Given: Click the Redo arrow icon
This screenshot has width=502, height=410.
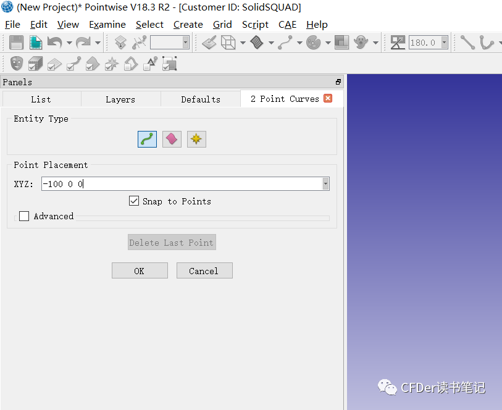Looking at the screenshot, I should (x=83, y=43).
